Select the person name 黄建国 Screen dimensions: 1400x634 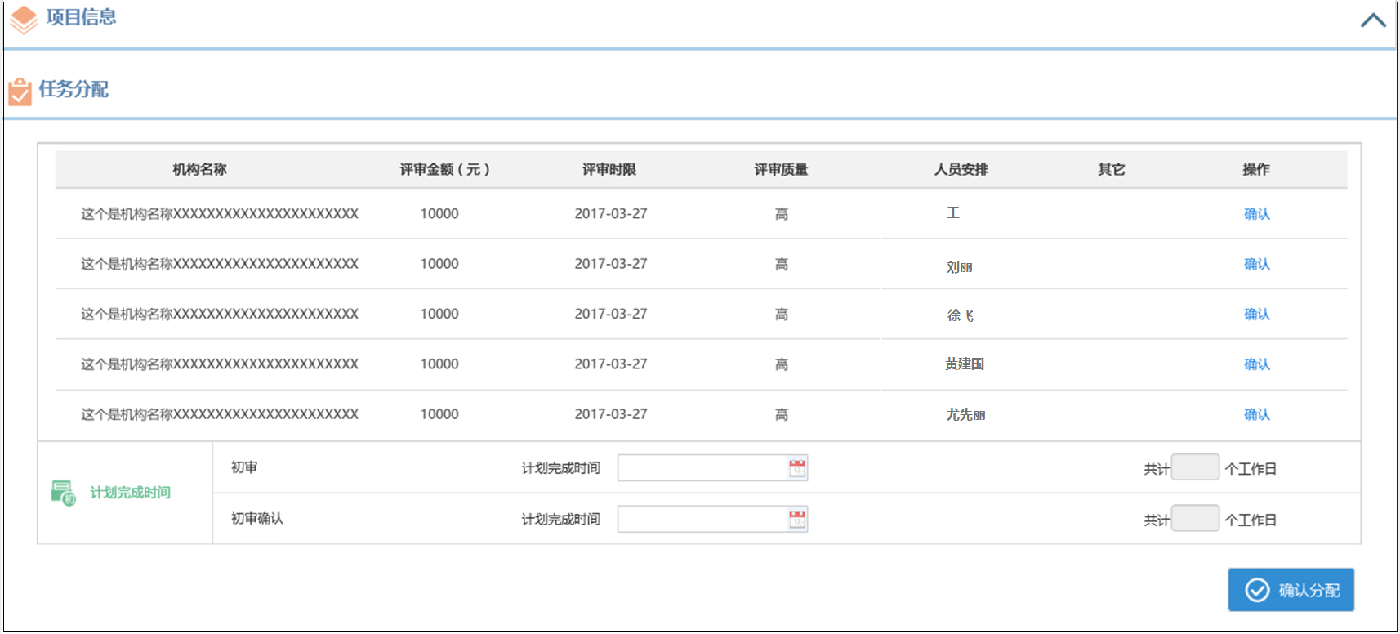(x=965, y=364)
